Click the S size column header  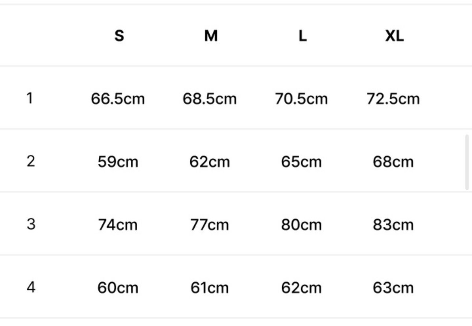click(x=119, y=36)
